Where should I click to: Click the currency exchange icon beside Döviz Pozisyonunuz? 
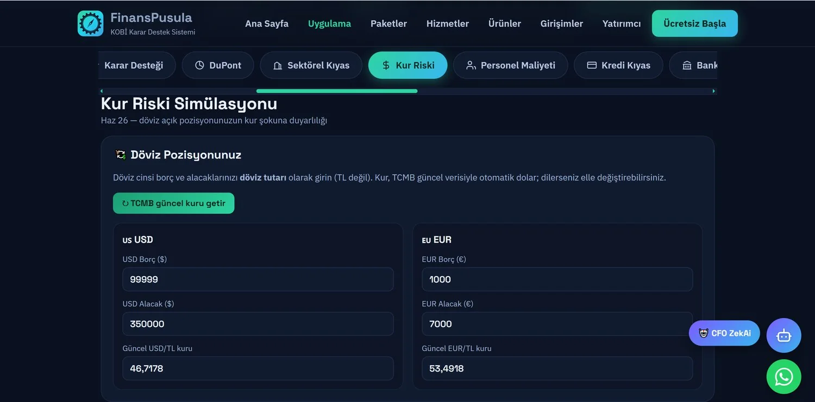click(121, 155)
